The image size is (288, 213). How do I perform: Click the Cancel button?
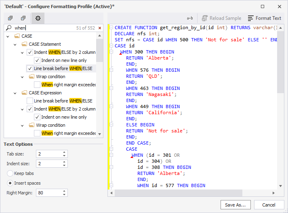pos(269,205)
